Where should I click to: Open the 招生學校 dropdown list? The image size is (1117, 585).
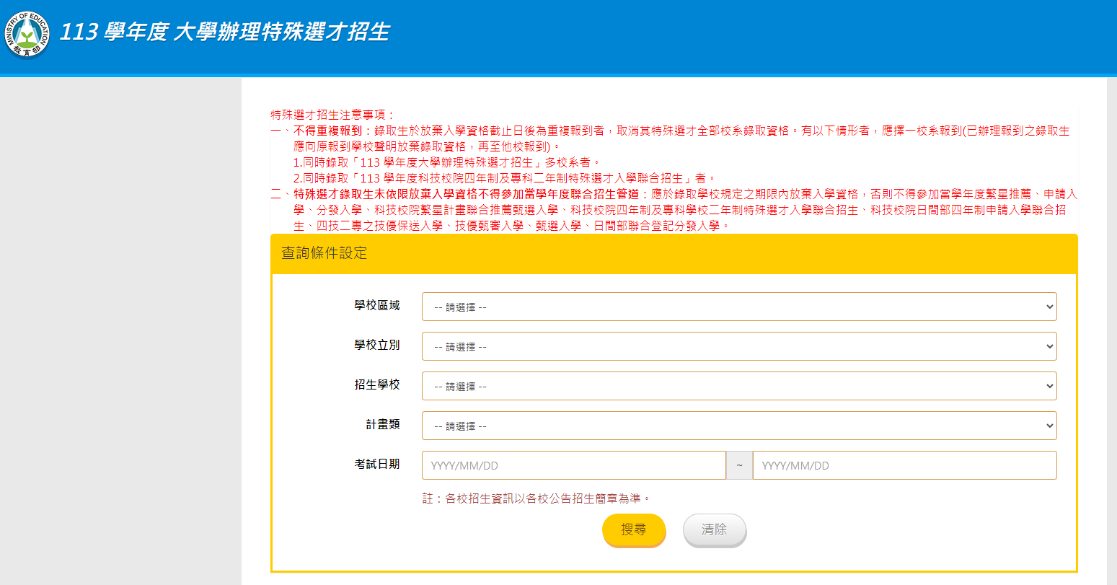tap(738, 386)
